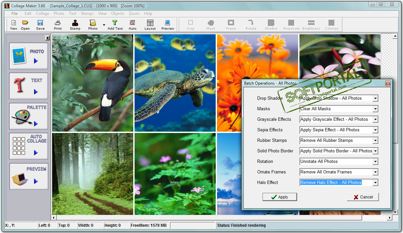
Task: Close the Batch Operations dialog
Action: point(388,83)
